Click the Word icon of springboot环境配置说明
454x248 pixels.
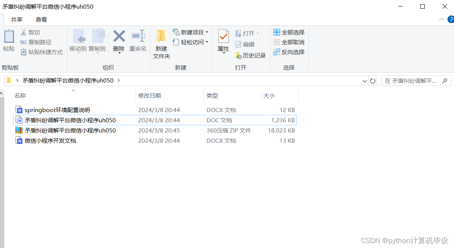(19, 110)
